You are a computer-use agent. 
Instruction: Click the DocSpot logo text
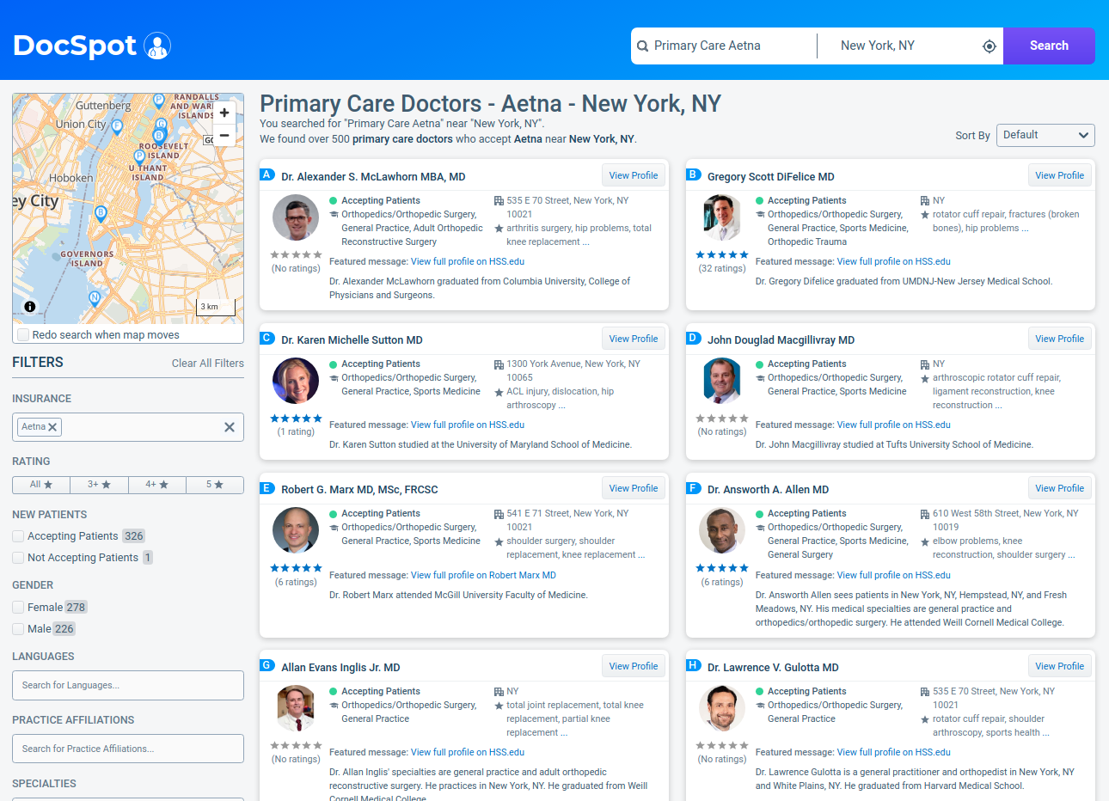click(75, 46)
